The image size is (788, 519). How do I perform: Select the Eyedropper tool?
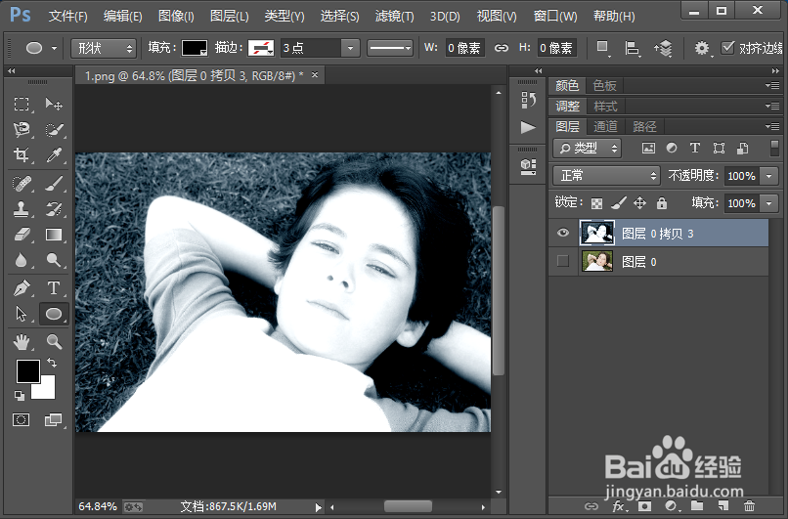pos(54,154)
